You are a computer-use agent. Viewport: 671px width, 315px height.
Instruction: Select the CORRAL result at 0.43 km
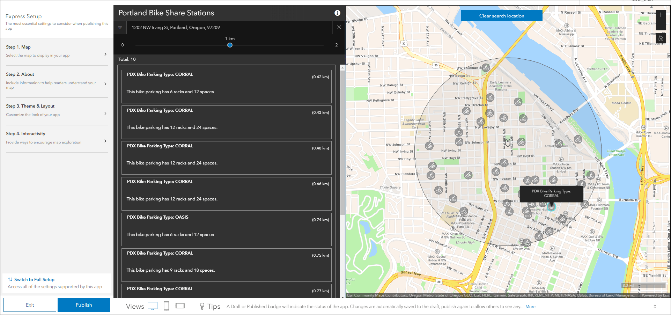tap(227, 122)
